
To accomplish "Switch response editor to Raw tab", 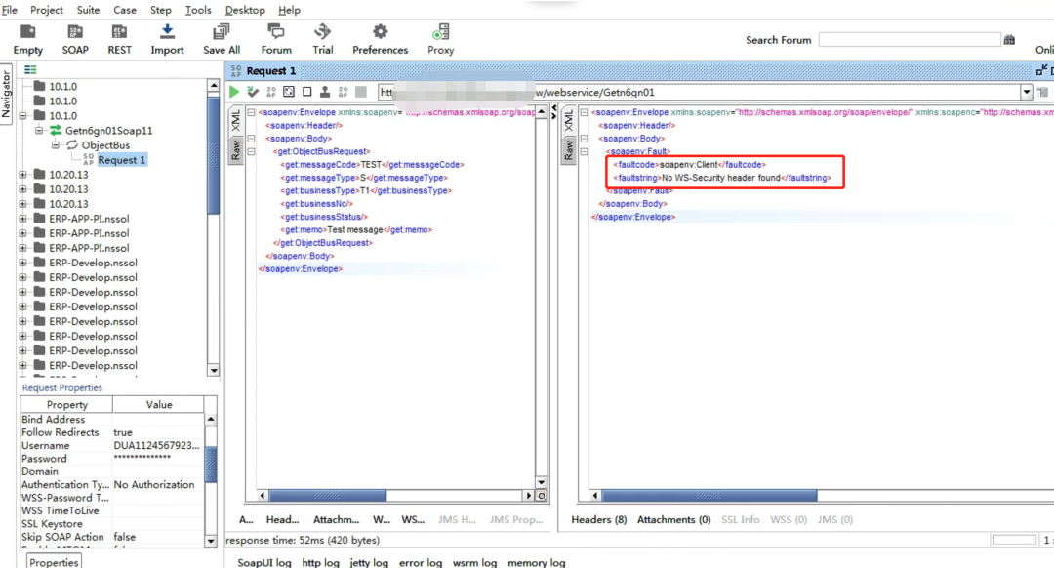I will pyautogui.click(x=568, y=150).
